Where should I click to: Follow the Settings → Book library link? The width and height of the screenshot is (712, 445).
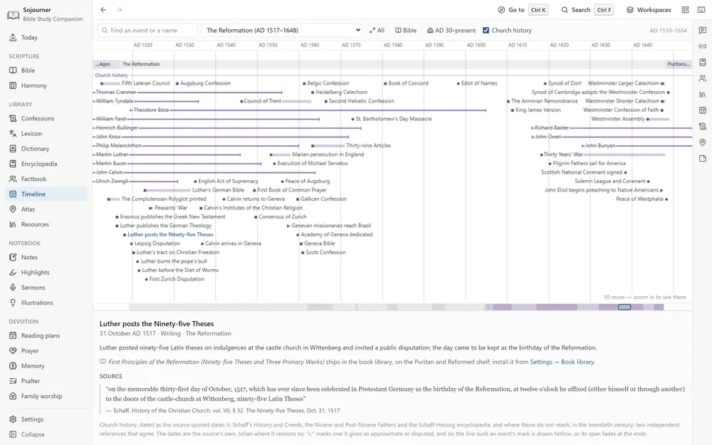[562, 362]
